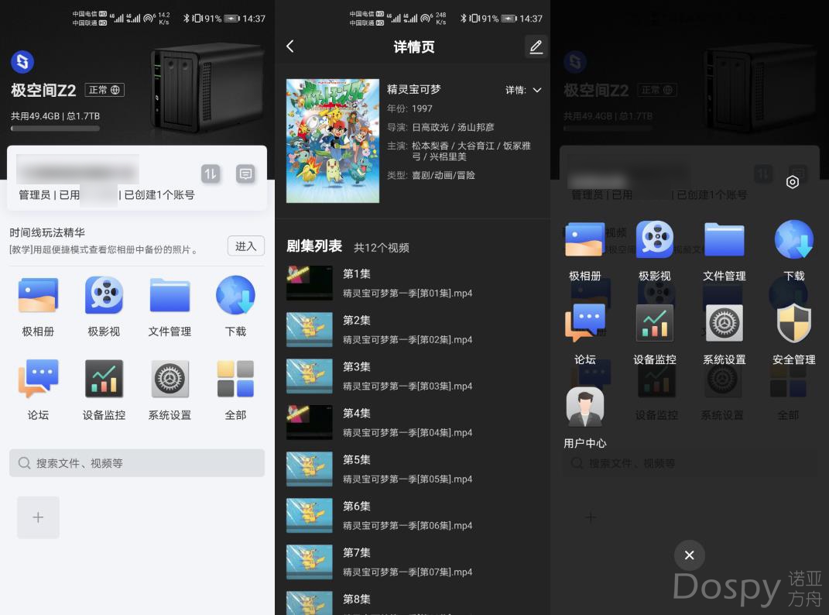This screenshot has width=829, height=615.
Task: Select file 精灵宝可梦第一季[第07集].mp4
Action: click(408, 572)
